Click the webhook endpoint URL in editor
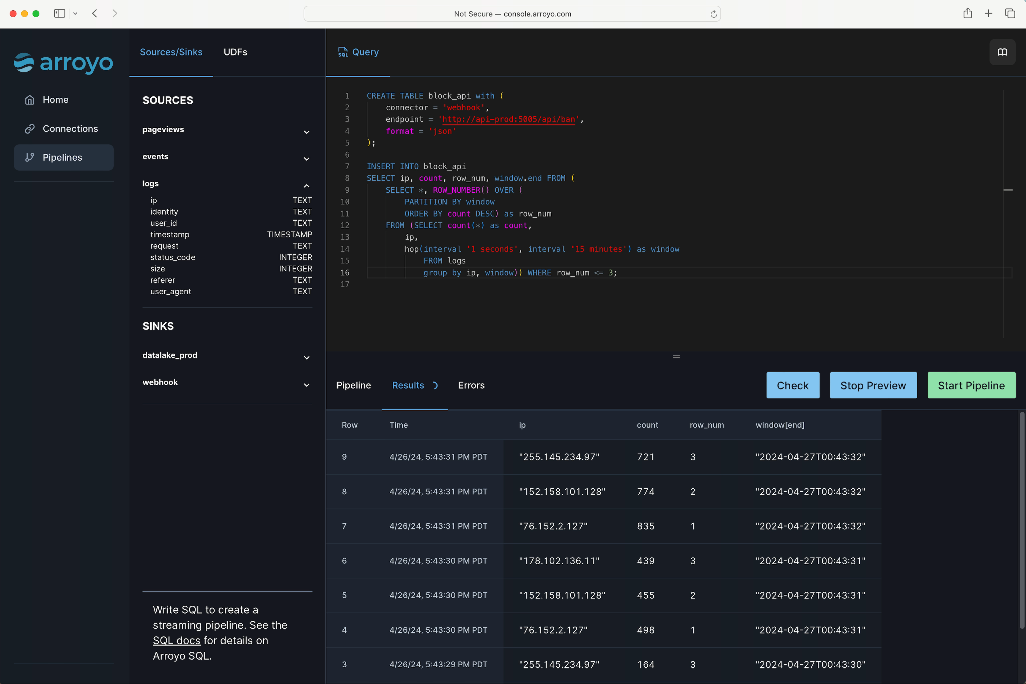The image size is (1026, 684). pyautogui.click(x=509, y=119)
